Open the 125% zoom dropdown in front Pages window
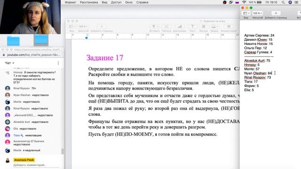The image size is (301, 169). pyautogui.click(x=257, y=13)
